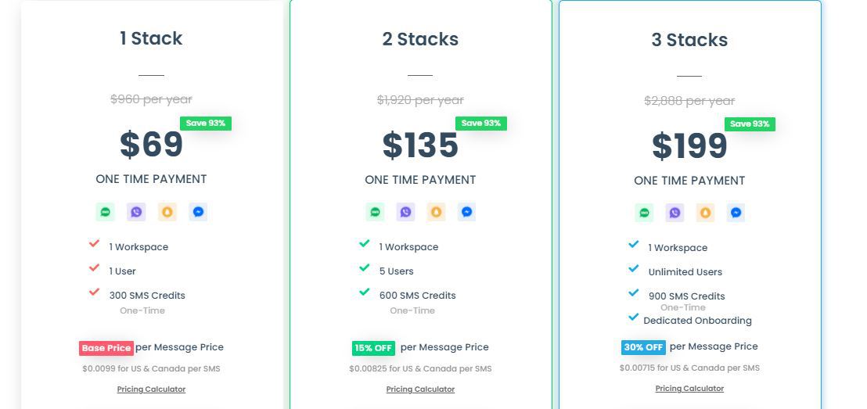
Task: Select the 2 Stacks plan heading
Action: [420, 39]
